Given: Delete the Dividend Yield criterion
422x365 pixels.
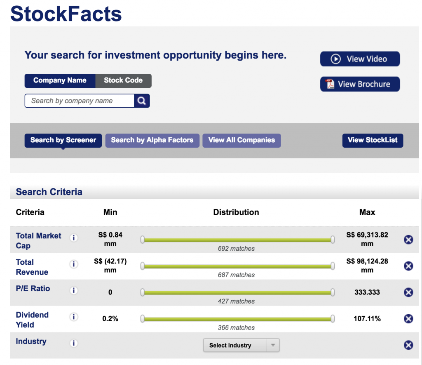Looking at the screenshot, I should coord(408,319).
